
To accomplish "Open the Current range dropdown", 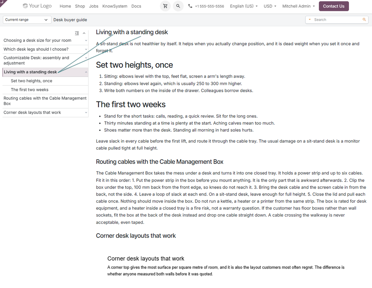I will coord(27,20).
